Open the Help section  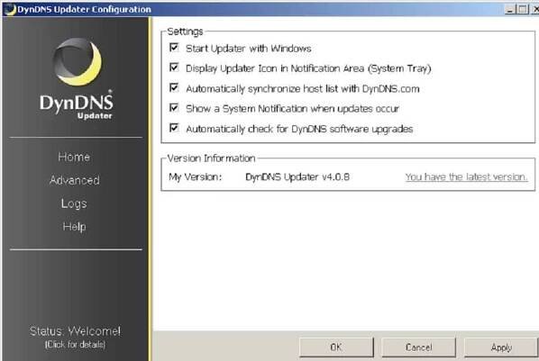(74, 227)
